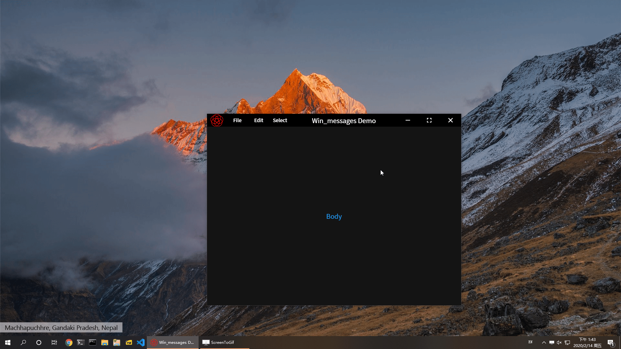Screen dimensions: 621x349
Task: Open File Explorer from the taskbar
Action: coord(104,343)
